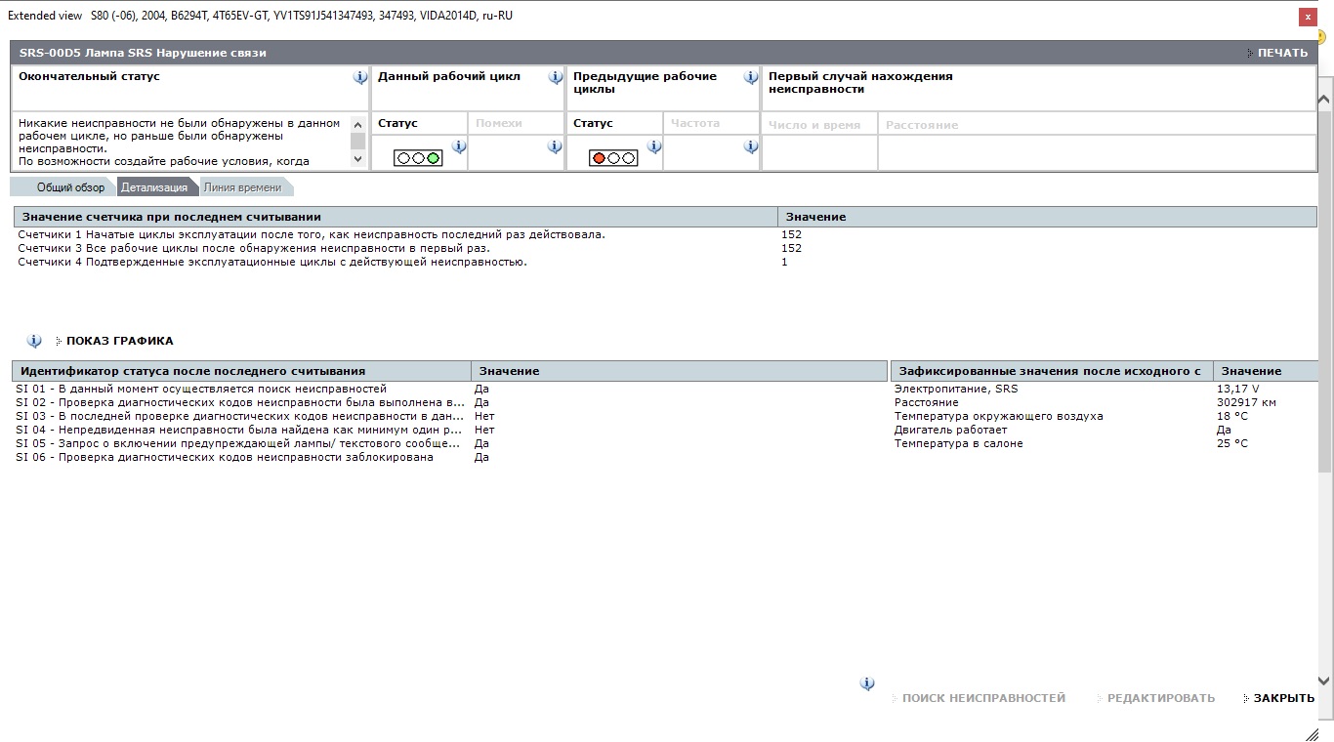Expand ПОКАЗ ГРАФИКА graph view

(119, 341)
